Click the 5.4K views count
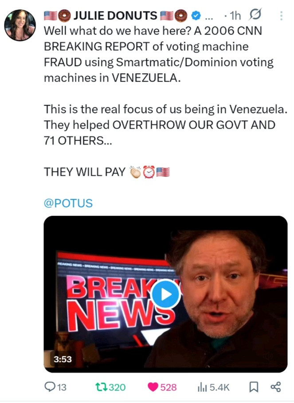Screen dimensions: 294x403 pyautogui.click(x=219, y=387)
